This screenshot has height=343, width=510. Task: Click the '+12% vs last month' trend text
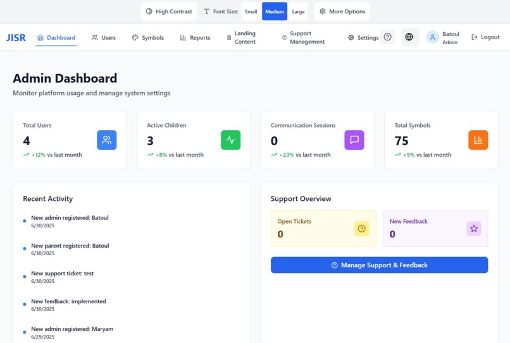pyautogui.click(x=56, y=155)
